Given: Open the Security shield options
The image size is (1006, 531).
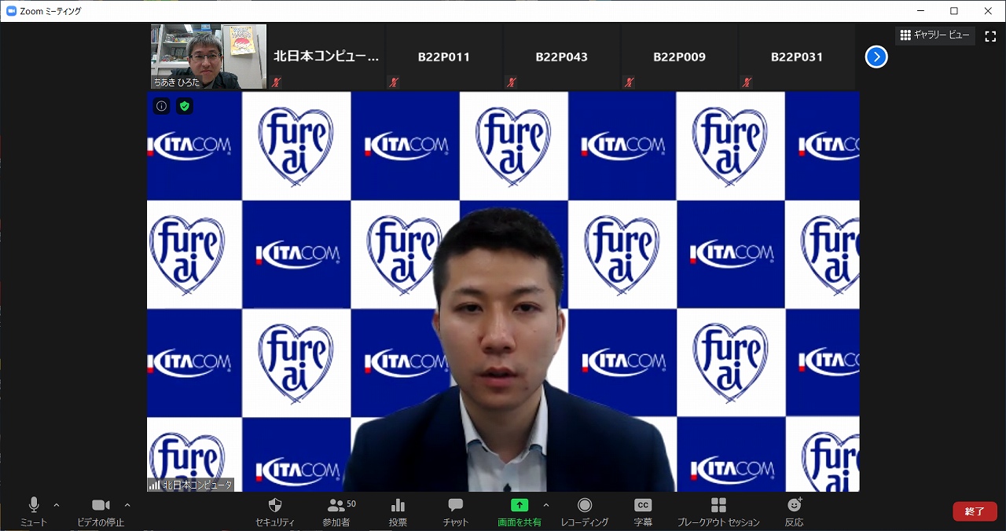Looking at the screenshot, I should click(274, 506).
